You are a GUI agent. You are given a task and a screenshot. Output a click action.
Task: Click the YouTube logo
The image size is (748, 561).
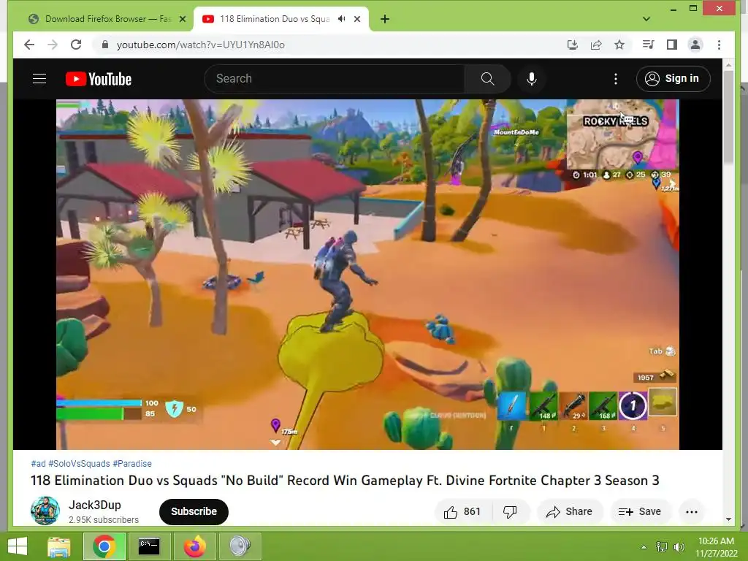point(99,79)
